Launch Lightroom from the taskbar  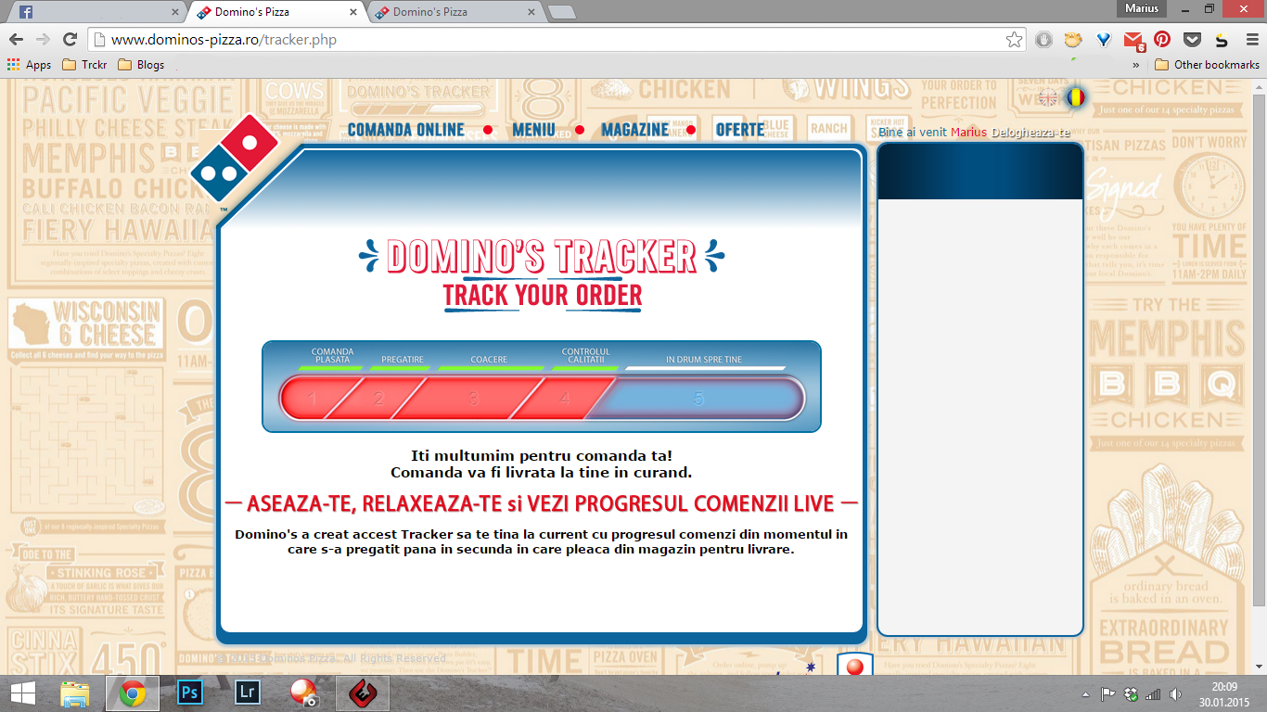(x=248, y=693)
